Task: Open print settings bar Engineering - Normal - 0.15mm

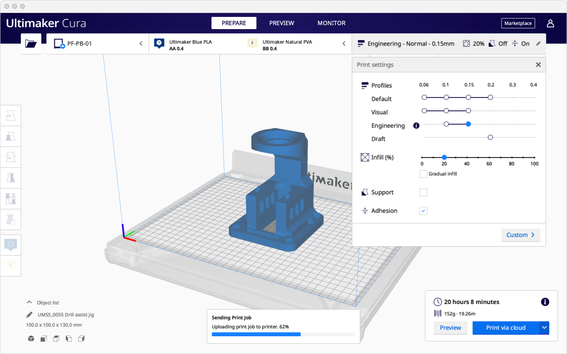Action: pyautogui.click(x=449, y=44)
